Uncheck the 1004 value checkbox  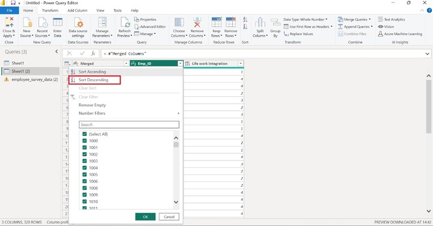(x=85, y=168)
